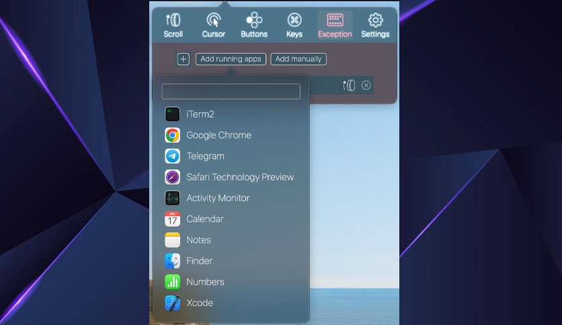Switch to the Cursor tab
562x325 pixels.
(x=214, y=26)
